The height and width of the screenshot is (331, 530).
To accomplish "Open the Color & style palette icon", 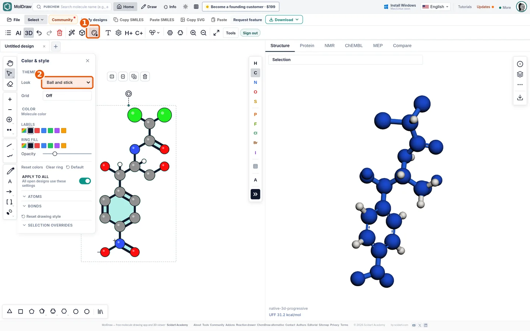I will point(94,33).
